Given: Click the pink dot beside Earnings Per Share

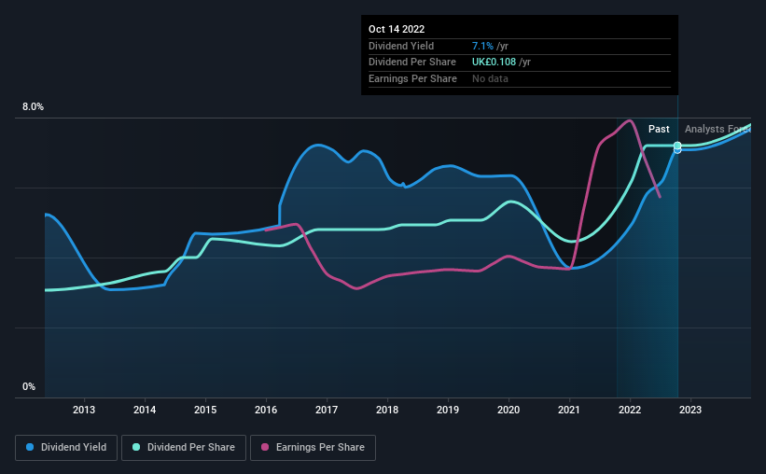Looking at the screenshot, I should 264,448.
